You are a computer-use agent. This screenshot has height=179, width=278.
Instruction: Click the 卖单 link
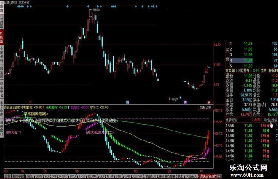pos(264,71)
